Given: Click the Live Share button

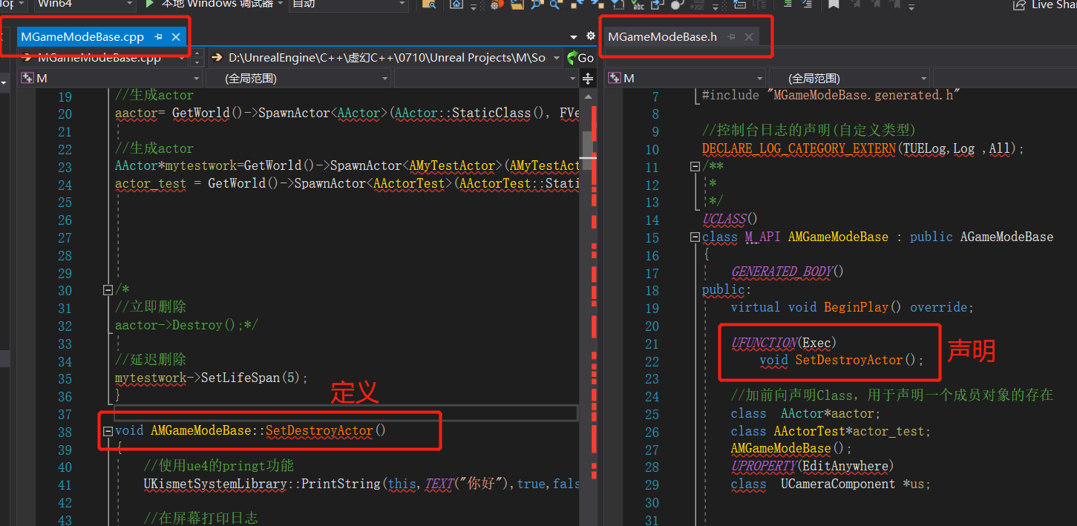Looking at the screenshot, I should pos(1045,4).
